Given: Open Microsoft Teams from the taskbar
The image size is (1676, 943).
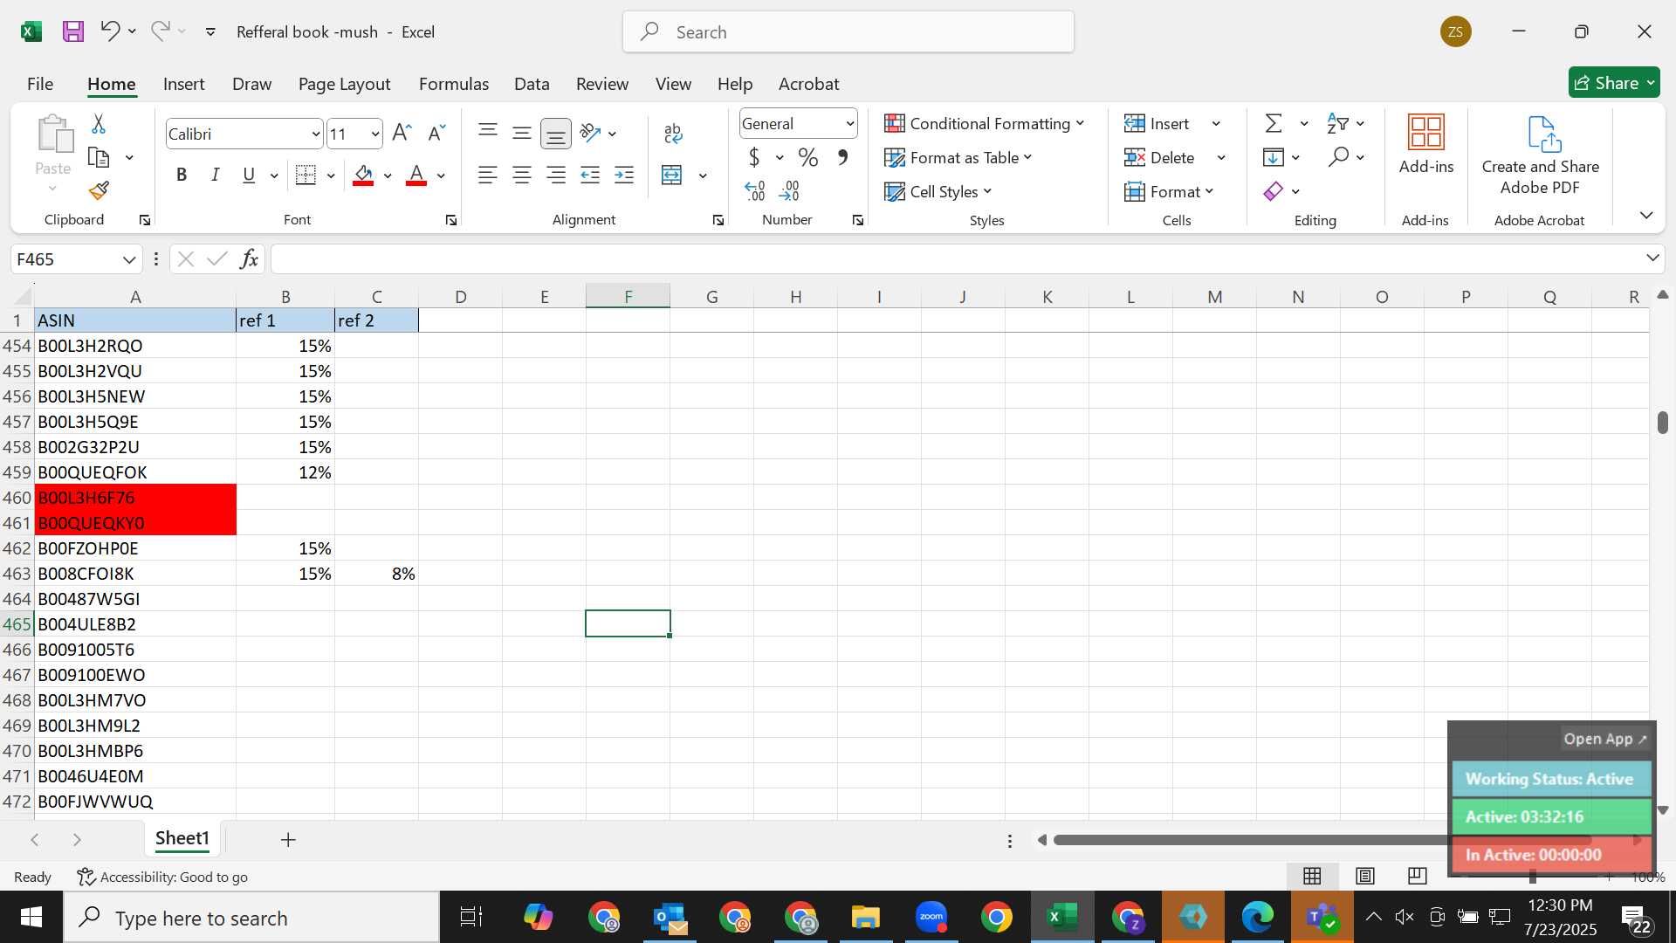Looking at the screenshot, I should (x=1322, y=918).
